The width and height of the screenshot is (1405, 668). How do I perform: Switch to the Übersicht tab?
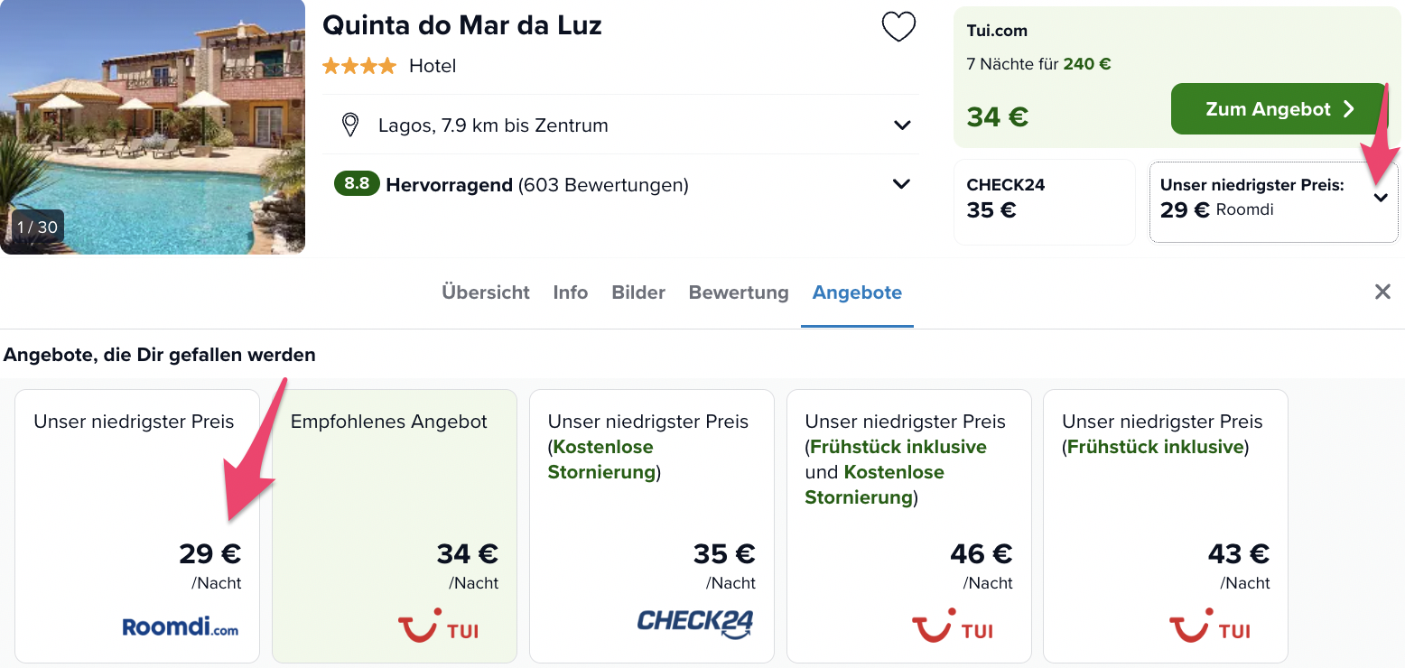pos(486,292)
